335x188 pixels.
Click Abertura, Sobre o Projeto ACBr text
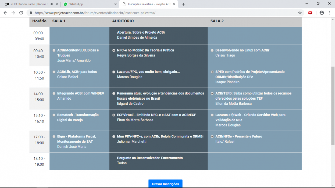[x=141, y=32]
